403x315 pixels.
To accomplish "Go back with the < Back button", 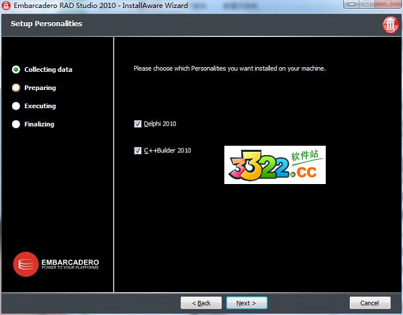I will (201, 303).
